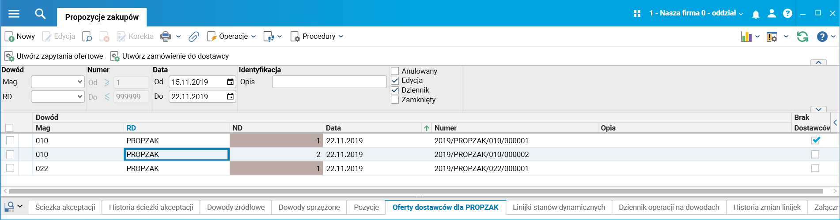840x220 pixels.
Task: Open the RD dropdown
Action: (x=58, y=97)
